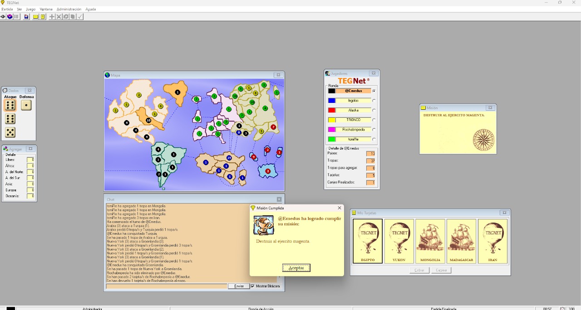Click the grey gear toolbar icon
The width and height of the screenshot is (581, 310).
tap(66, 17)
